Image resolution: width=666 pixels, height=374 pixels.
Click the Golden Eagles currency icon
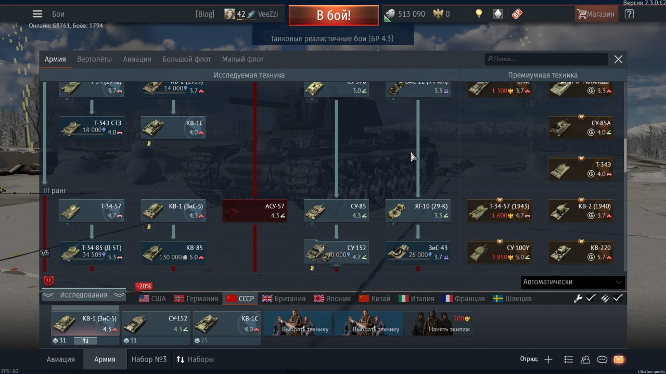(439, 14)
